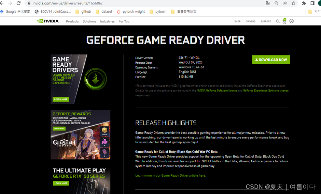Click the Genshin Impact rewards banner image
Screen dimensions: 321x194
click(x=81, y=135)
